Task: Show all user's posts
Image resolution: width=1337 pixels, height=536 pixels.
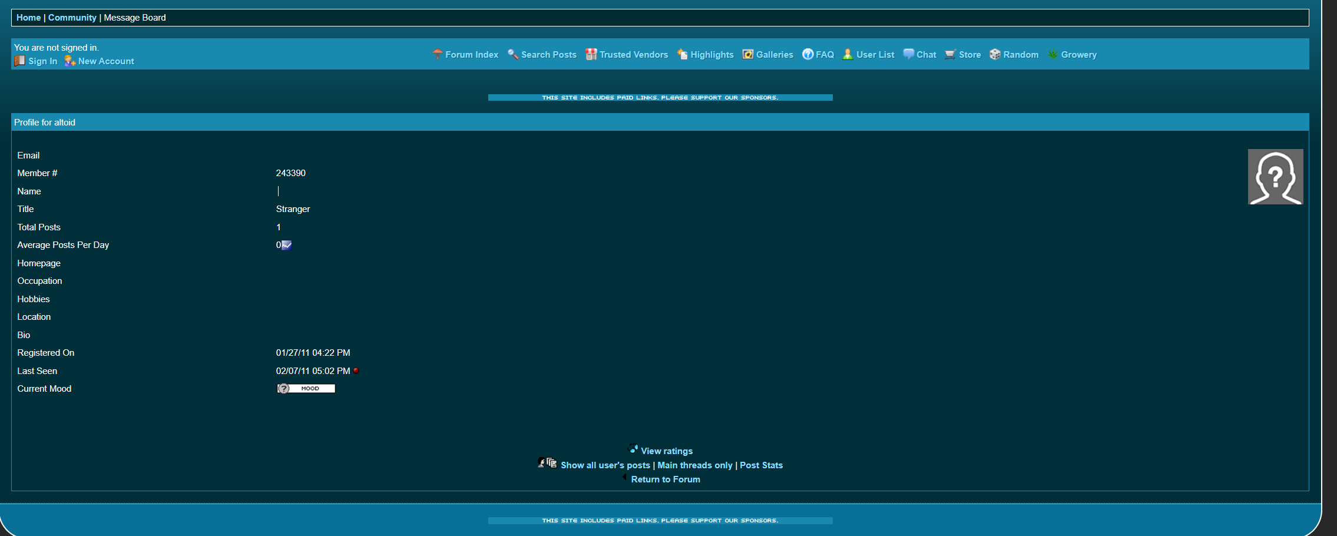Action: [x=605, y=465]
